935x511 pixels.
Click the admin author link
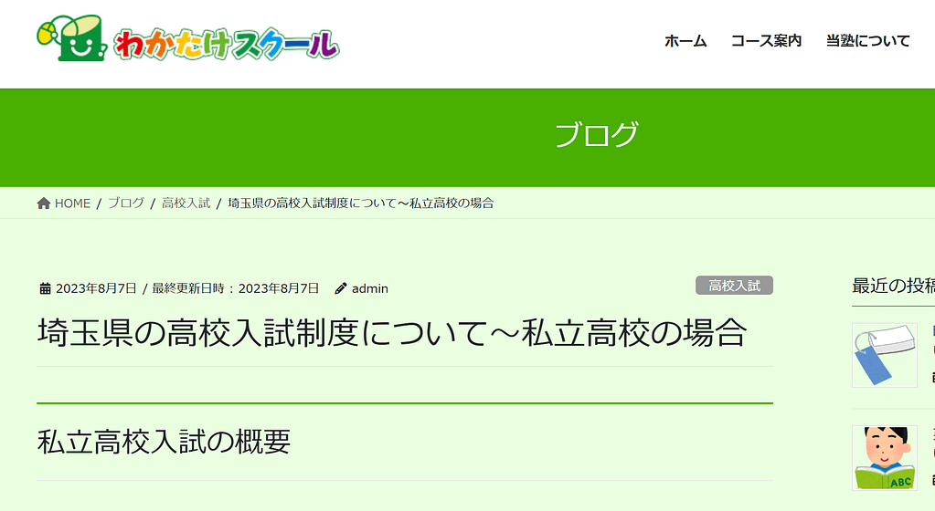[x=370, y=288]
